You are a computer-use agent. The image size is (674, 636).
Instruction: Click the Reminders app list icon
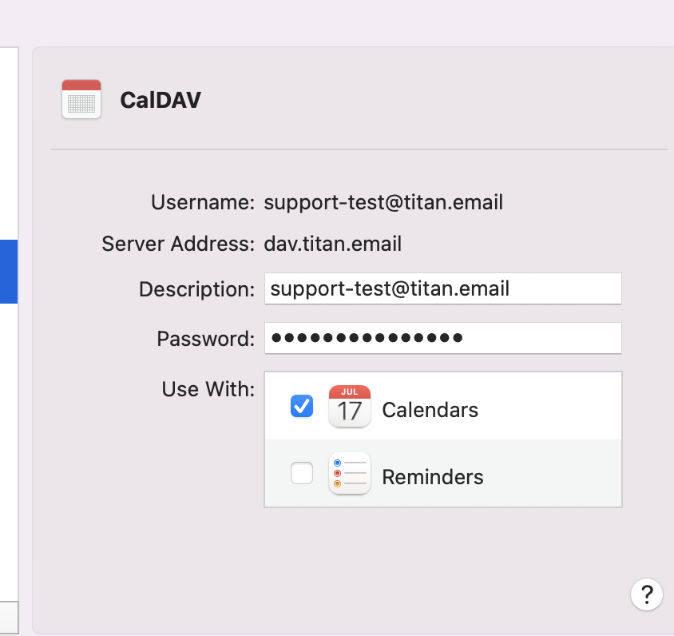[350, 473]
